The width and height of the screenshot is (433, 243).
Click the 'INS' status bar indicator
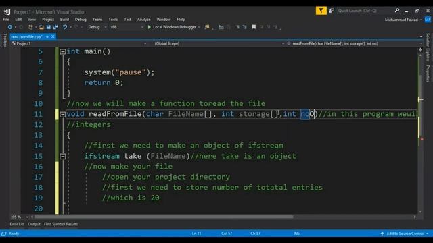coord(296,234)
